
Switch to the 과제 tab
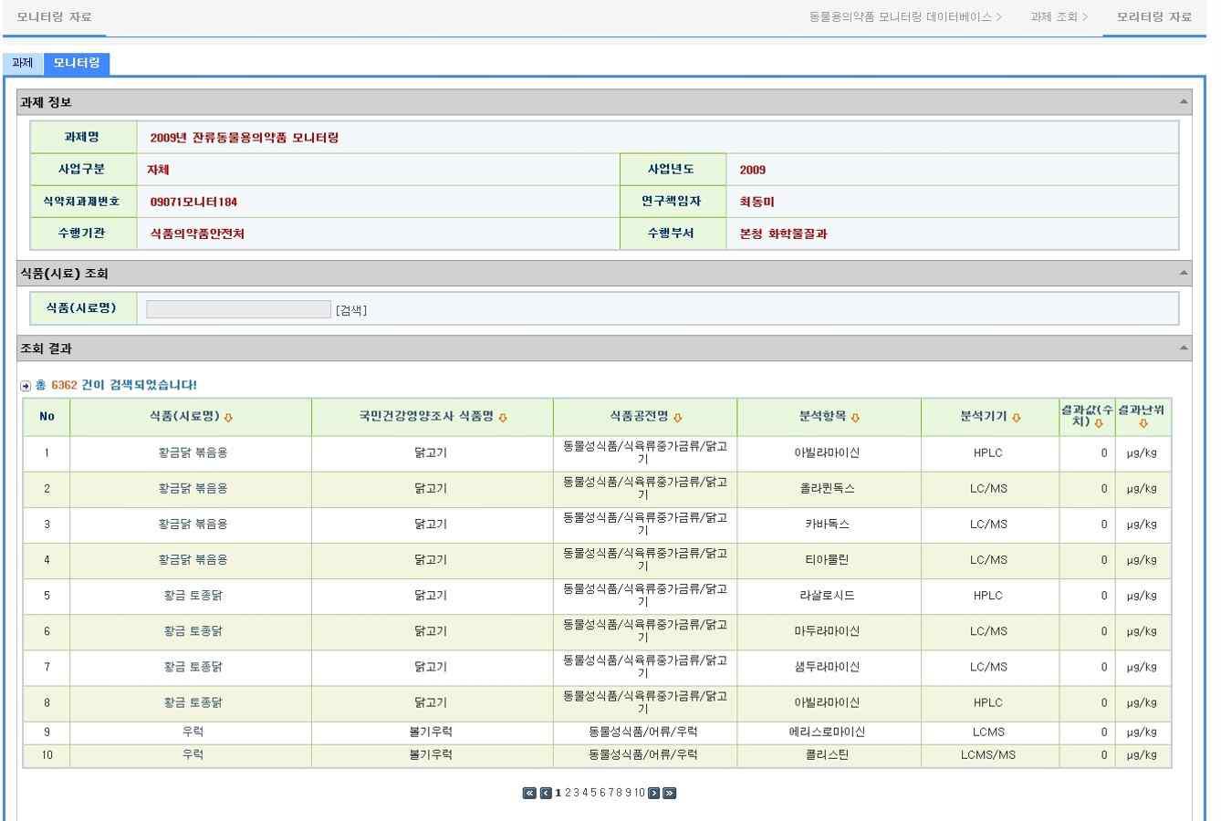click(x=22, y=63)
